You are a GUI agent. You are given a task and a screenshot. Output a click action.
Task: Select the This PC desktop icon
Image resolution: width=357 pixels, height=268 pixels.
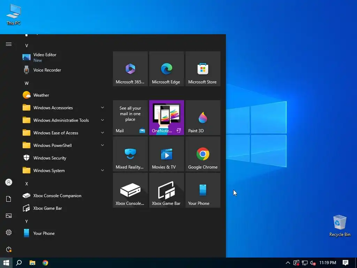click(14, 14)
